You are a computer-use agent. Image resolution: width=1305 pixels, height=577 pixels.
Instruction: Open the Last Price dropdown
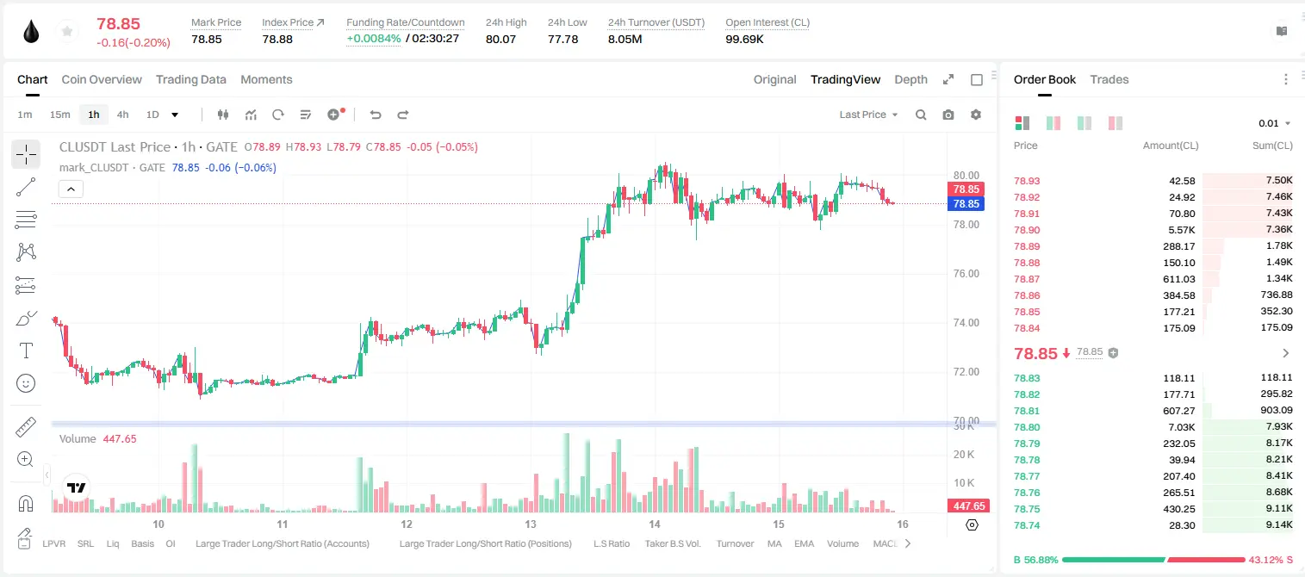click(868, 115)
